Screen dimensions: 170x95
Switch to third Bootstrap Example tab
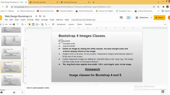pyautogui.click(x=75, y=2)
